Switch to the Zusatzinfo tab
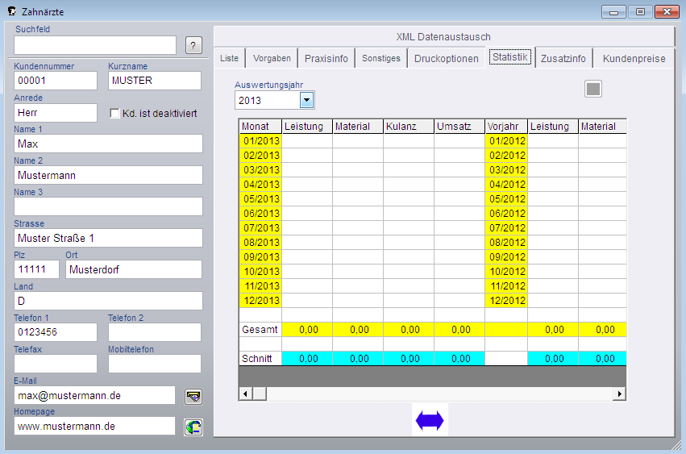 click(x=563, y=58)
